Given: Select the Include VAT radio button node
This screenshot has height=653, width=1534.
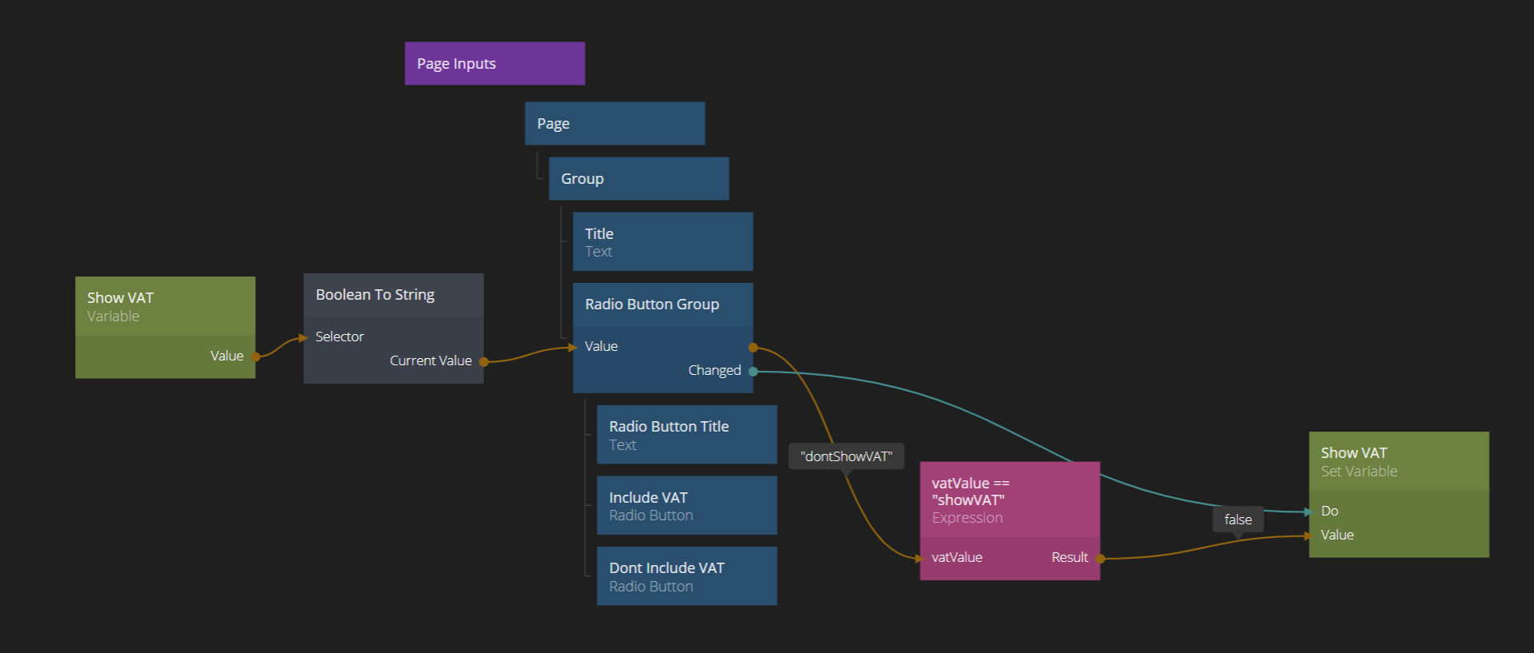Looking at the screenshot, I should click(686, 505).
